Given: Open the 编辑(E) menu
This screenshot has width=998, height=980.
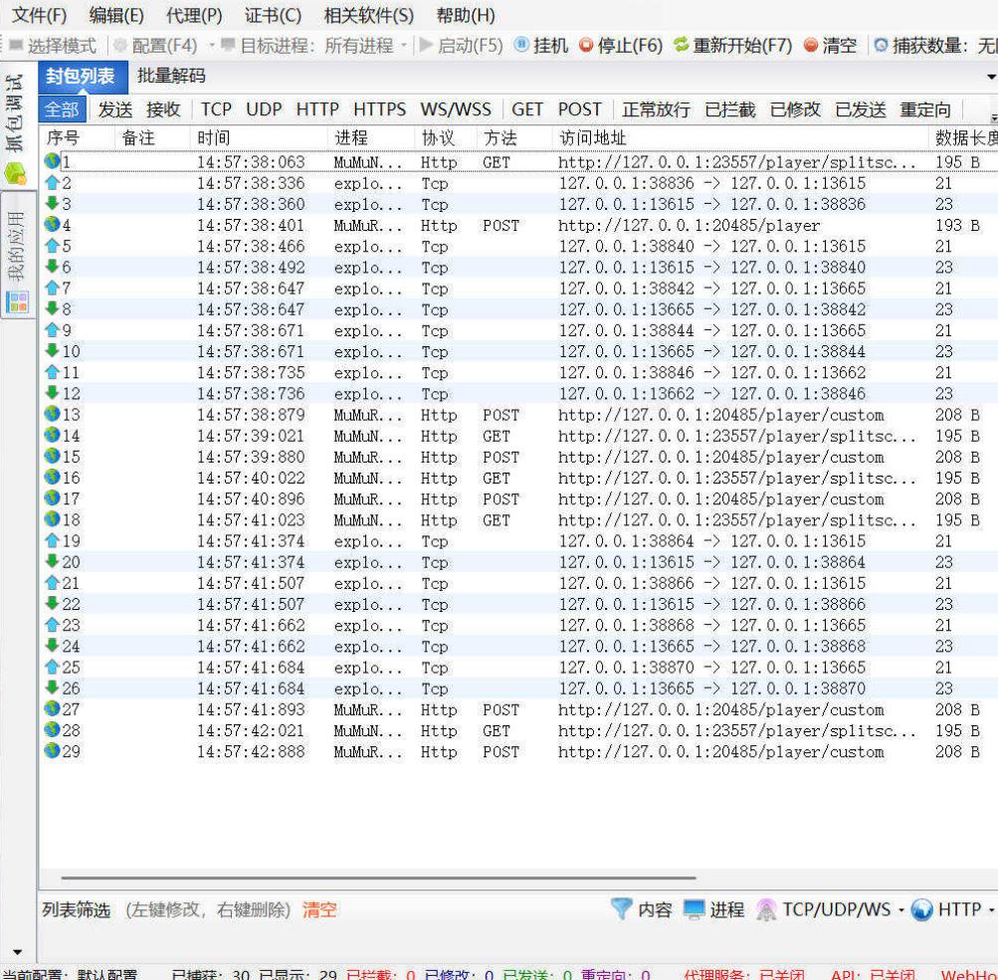Looking at the screenshot, I should tap(116, 15).
